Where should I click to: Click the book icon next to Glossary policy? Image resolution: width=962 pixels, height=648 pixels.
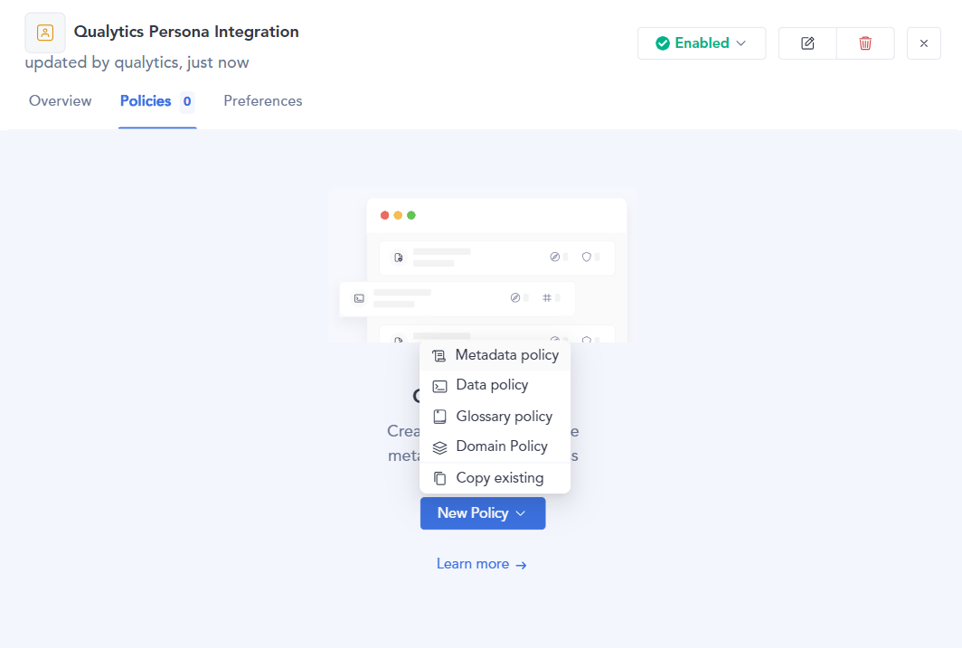tap(439, 417)
